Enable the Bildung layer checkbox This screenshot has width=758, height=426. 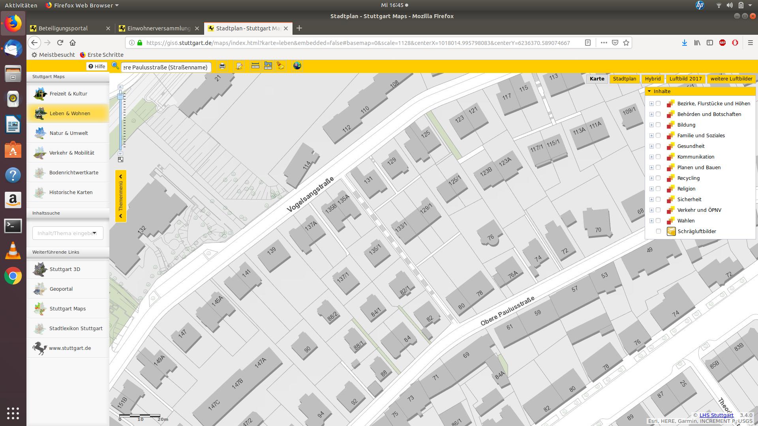point(658,125)
